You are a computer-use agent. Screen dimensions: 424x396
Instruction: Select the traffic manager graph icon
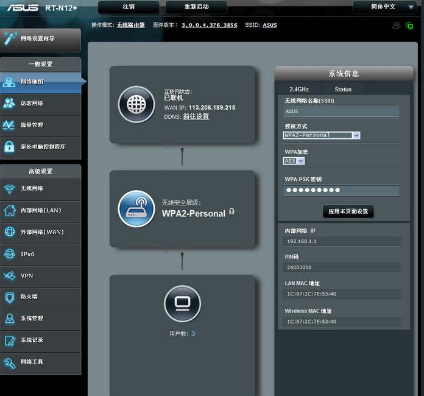tap(9, 125)
